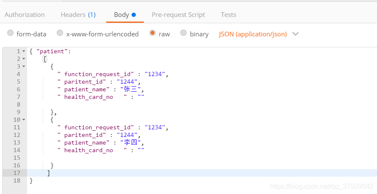Screen dimensions: 377x194
Task: Click the "1244" value on line 12
Action: tap(127, 135)
